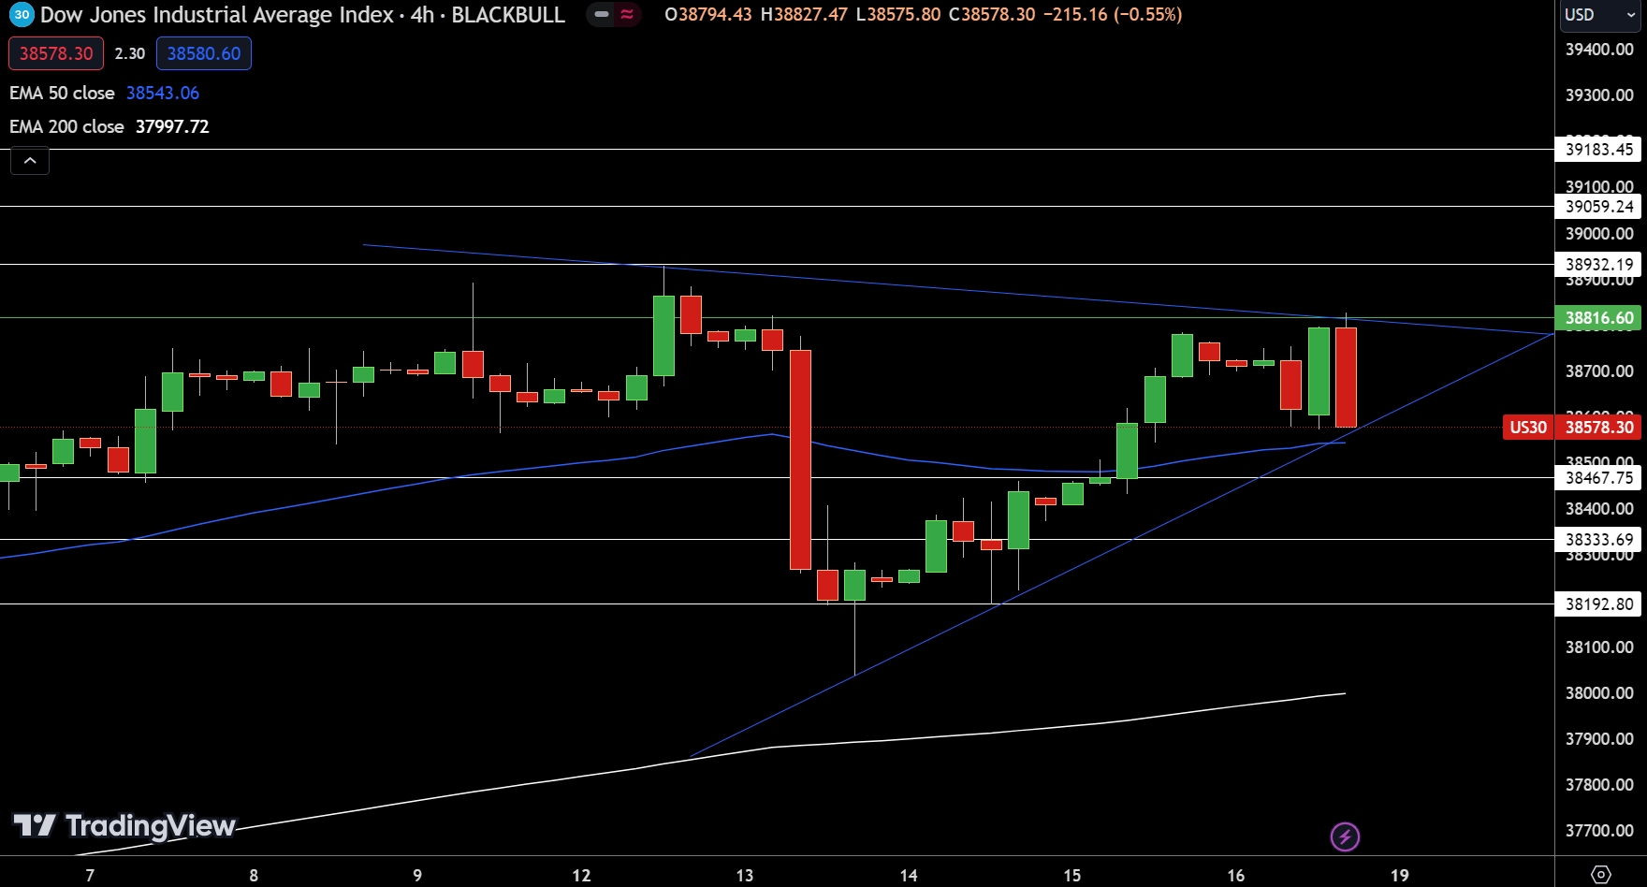Click the Dow Jones Industrial Average Index title
This screenshot has height=887, width=1647.
point(217,15)
